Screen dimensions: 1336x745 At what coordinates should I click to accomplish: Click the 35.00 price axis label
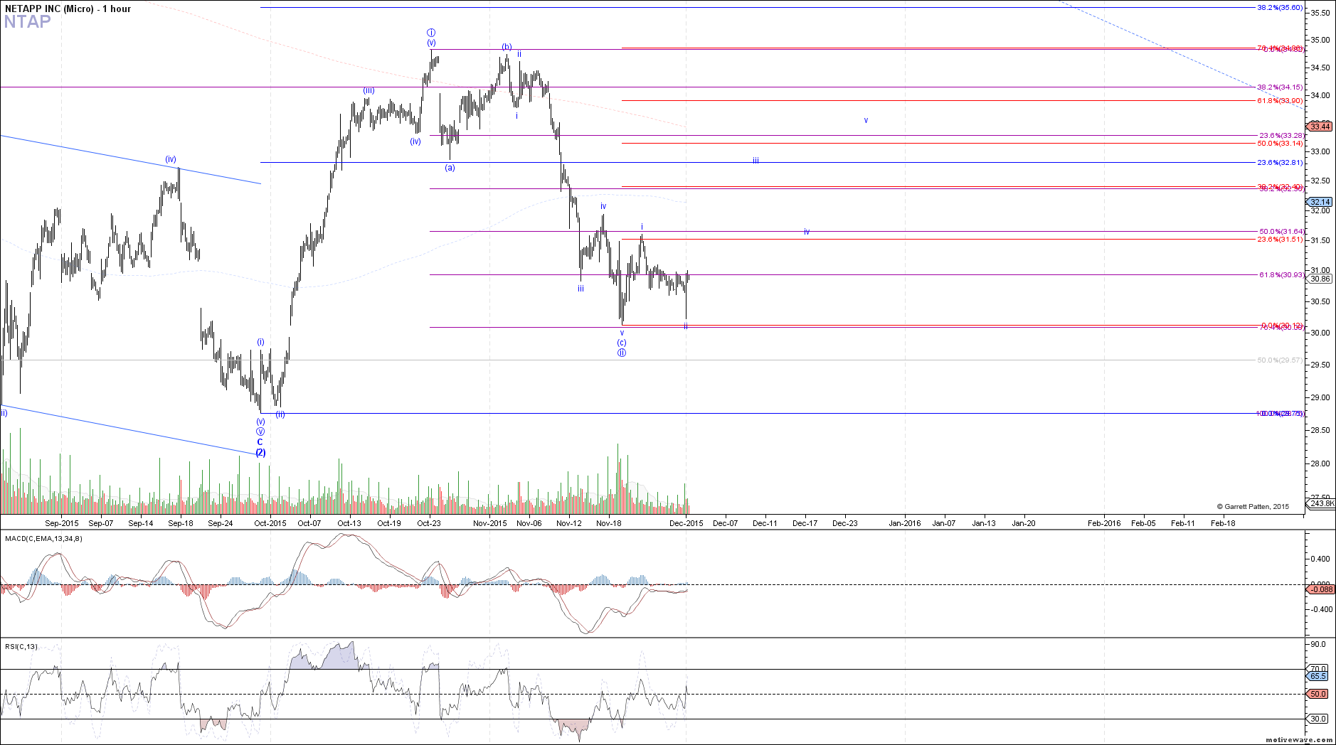pos(1320,40)
